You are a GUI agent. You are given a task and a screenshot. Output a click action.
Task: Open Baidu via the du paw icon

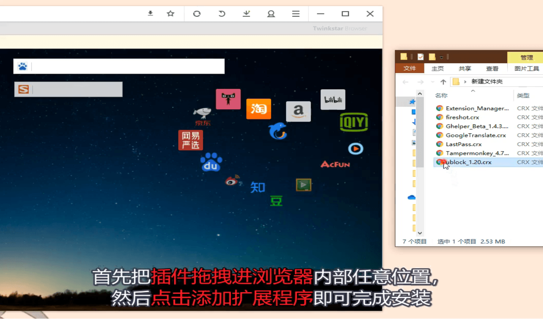click(x=211, y=161)
